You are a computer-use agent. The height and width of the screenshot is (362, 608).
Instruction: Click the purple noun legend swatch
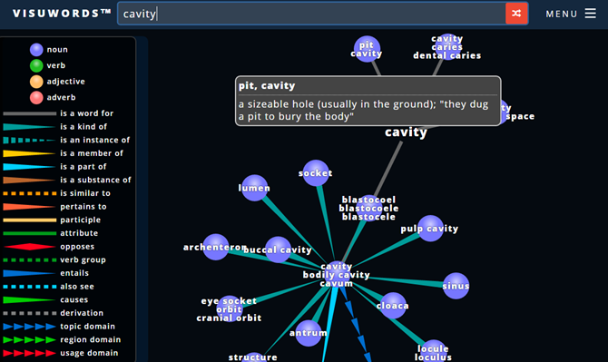click(x=36, y=50)
